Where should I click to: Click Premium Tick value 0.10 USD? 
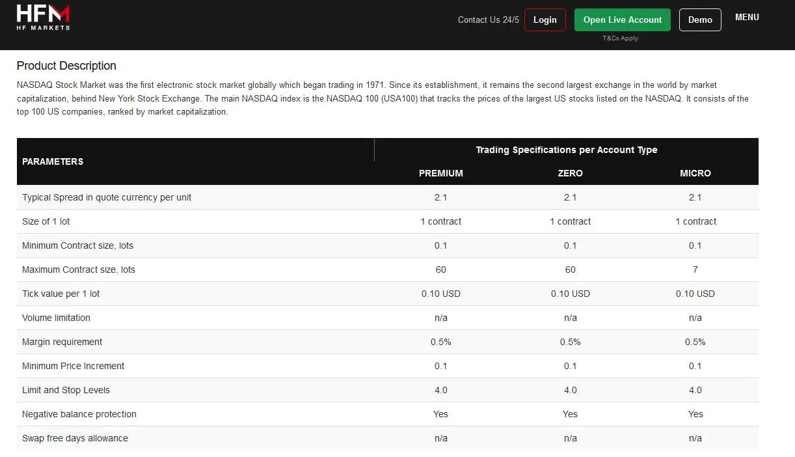tap(441, 294)
